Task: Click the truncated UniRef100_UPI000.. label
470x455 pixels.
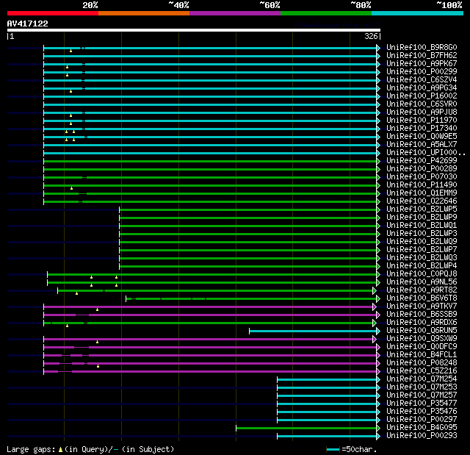Action: [426, 153]
